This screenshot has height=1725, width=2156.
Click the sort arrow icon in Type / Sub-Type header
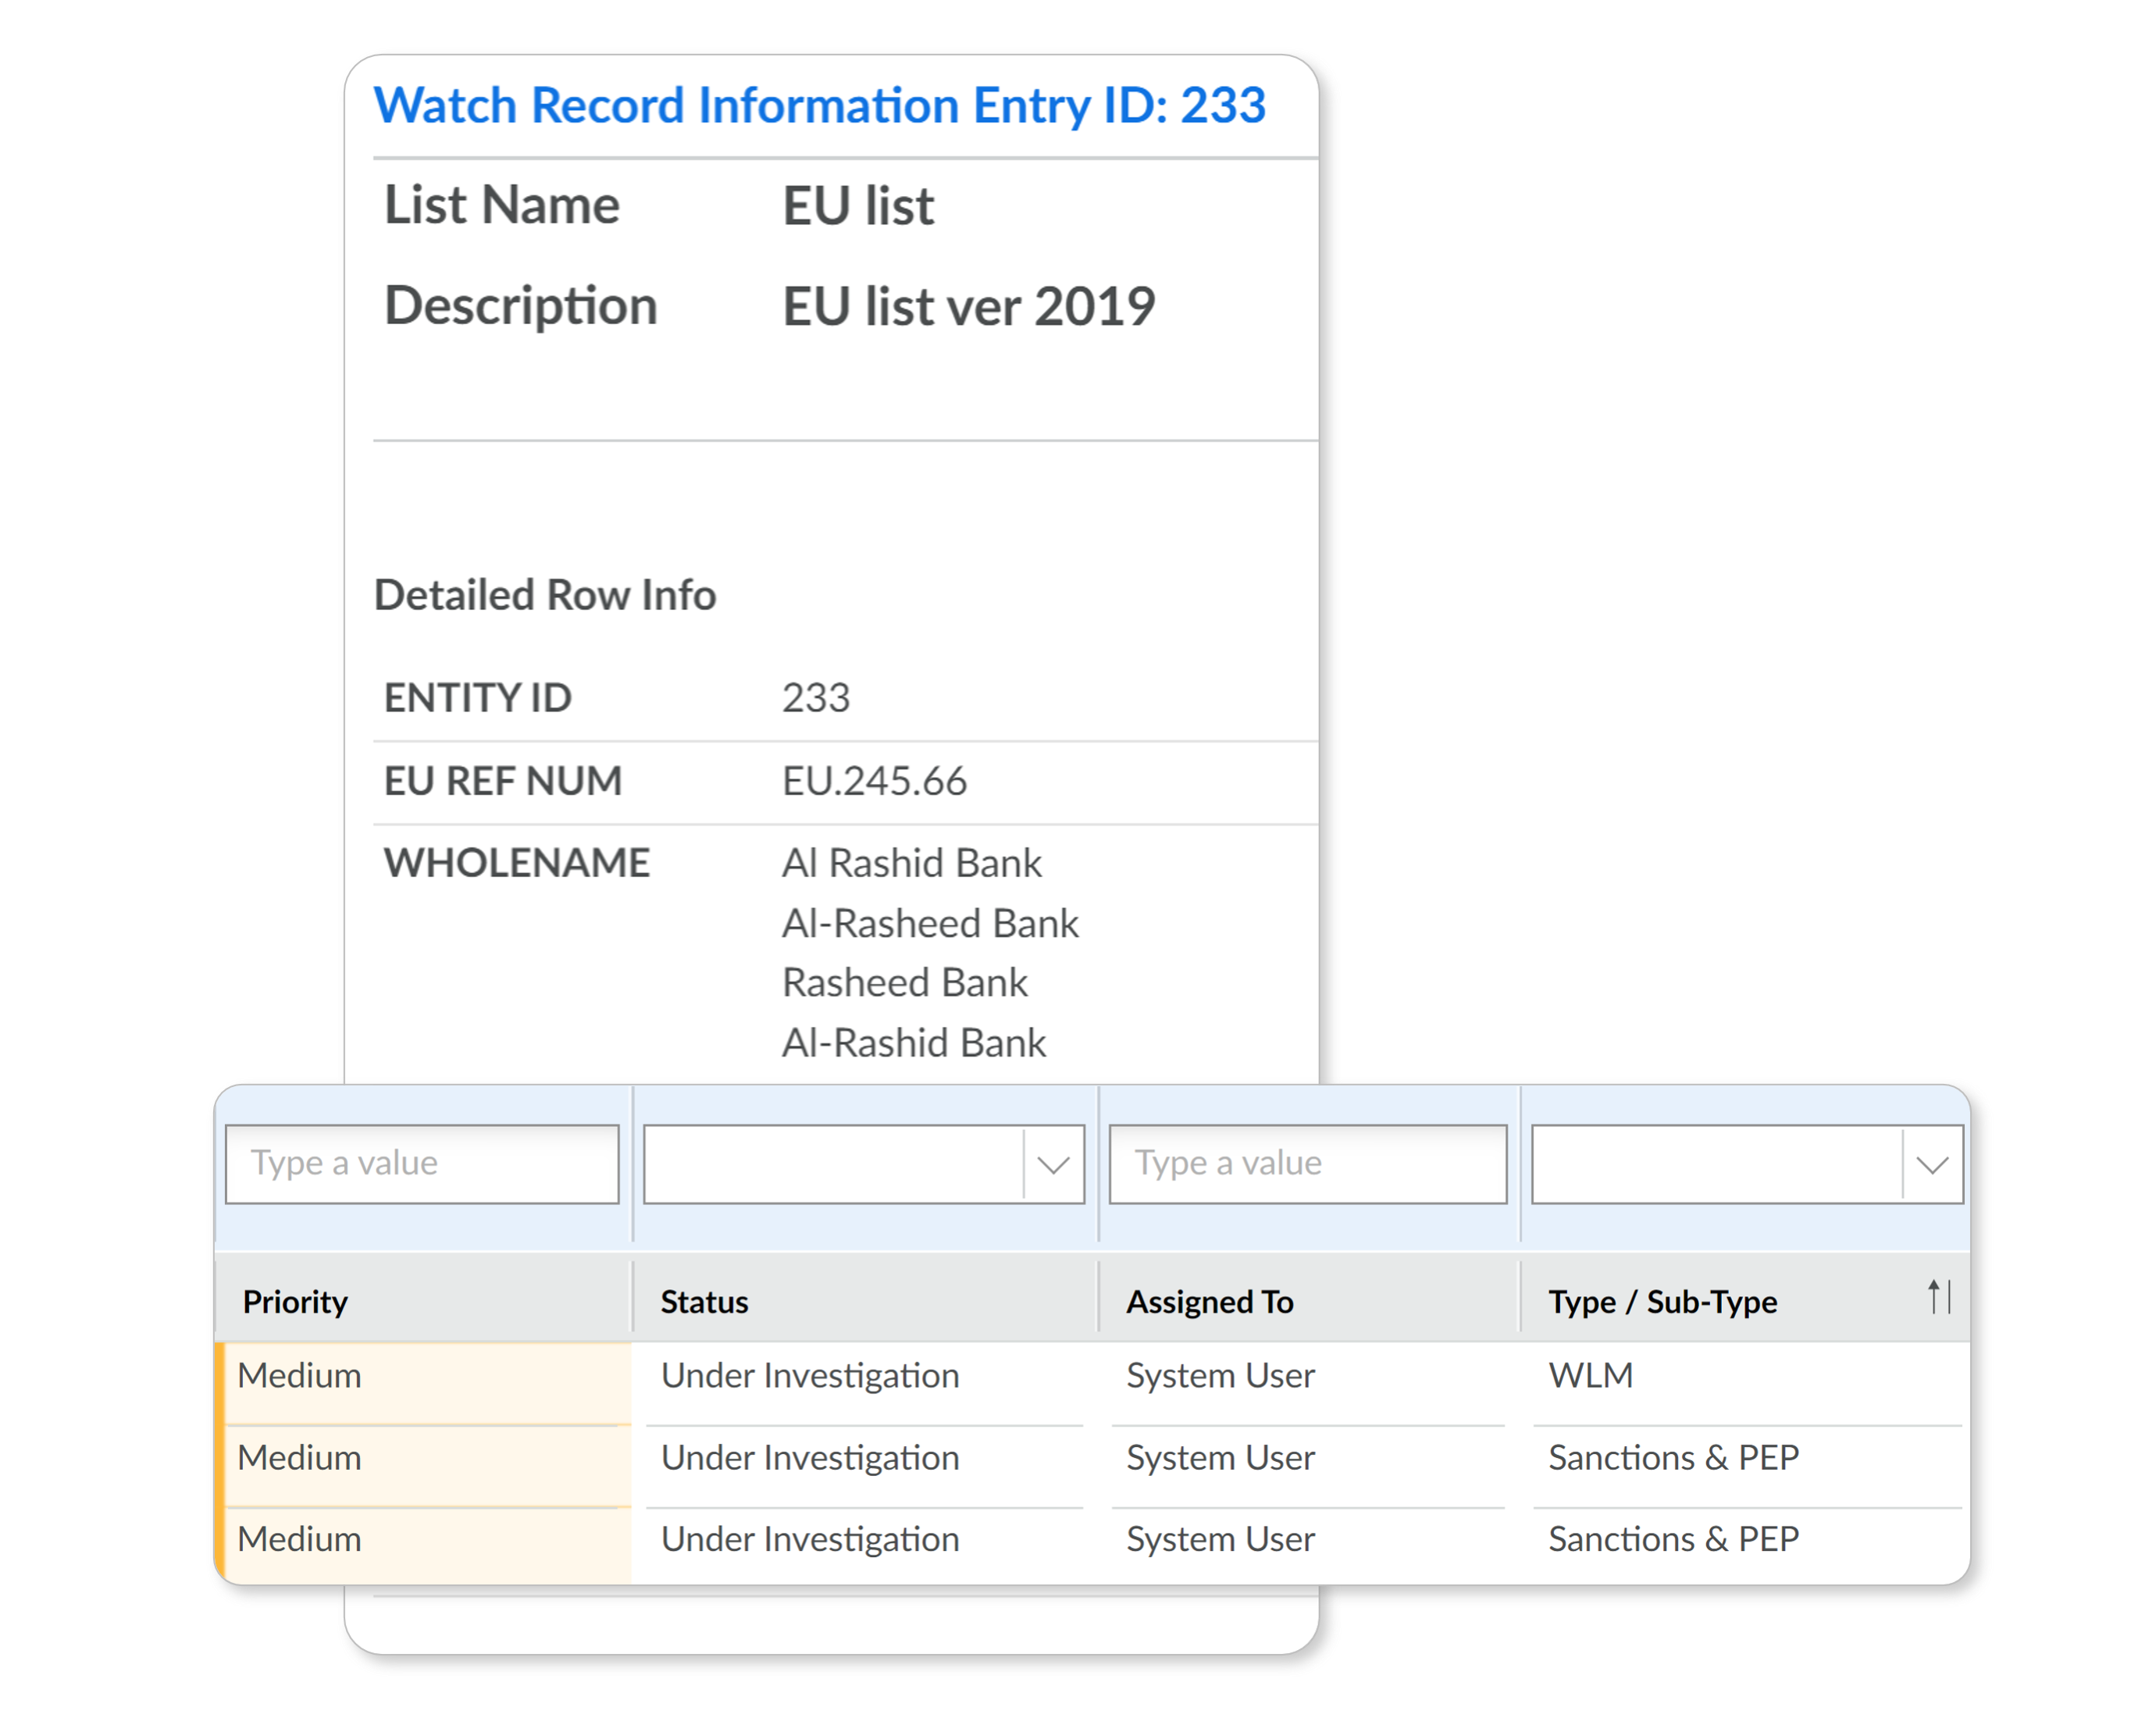(x=1938, y=1298)
